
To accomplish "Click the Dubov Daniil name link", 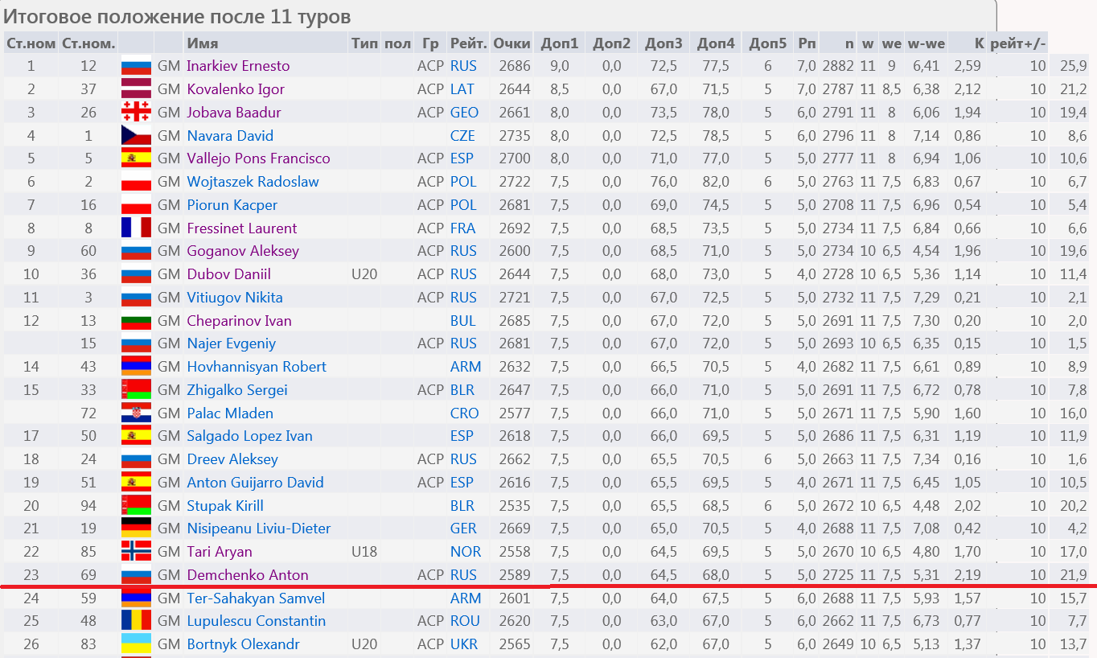I will [228, 274].
